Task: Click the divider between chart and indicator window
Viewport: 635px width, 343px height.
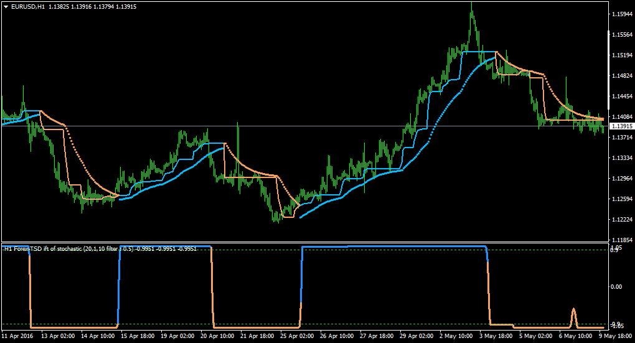Action: tap(304, 242)
